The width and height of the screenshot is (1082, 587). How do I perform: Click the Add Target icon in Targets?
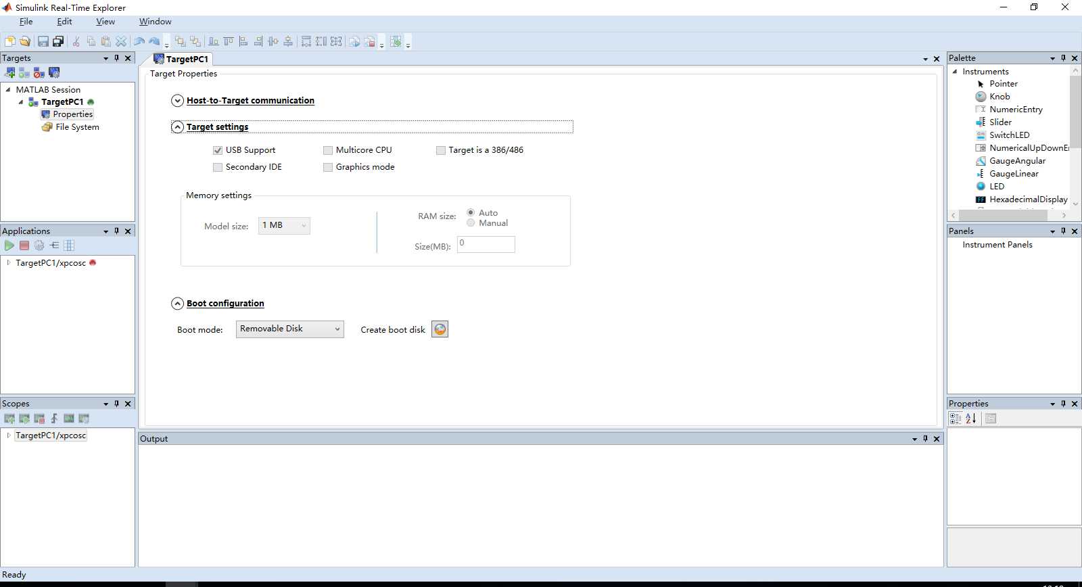click(9, 72)
